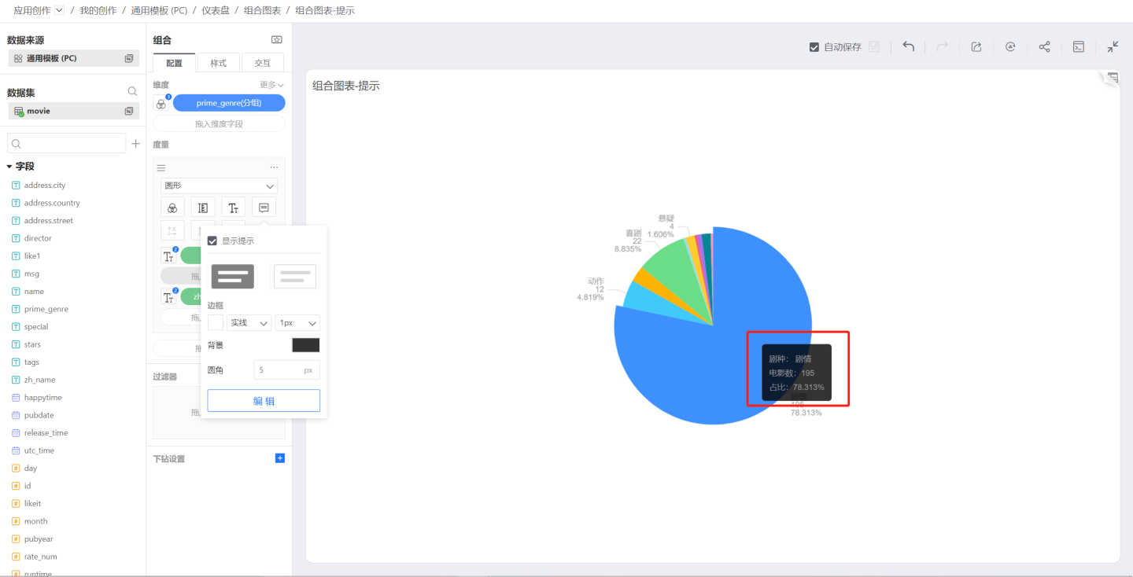The height and width of the screenshot is (577, 1133).
Task: Uncheck the 显示提示 checkbox
Action: 212,241
